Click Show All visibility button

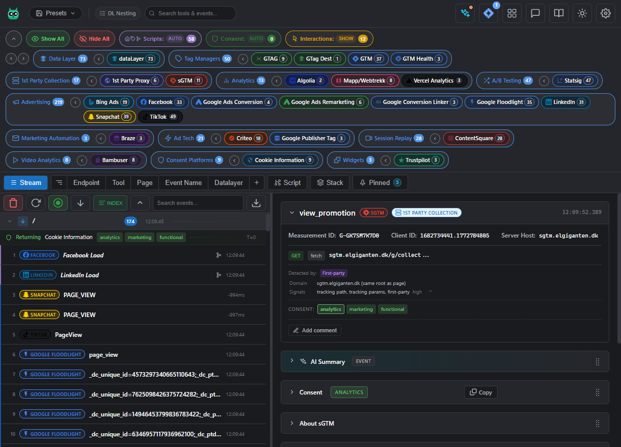48,39
